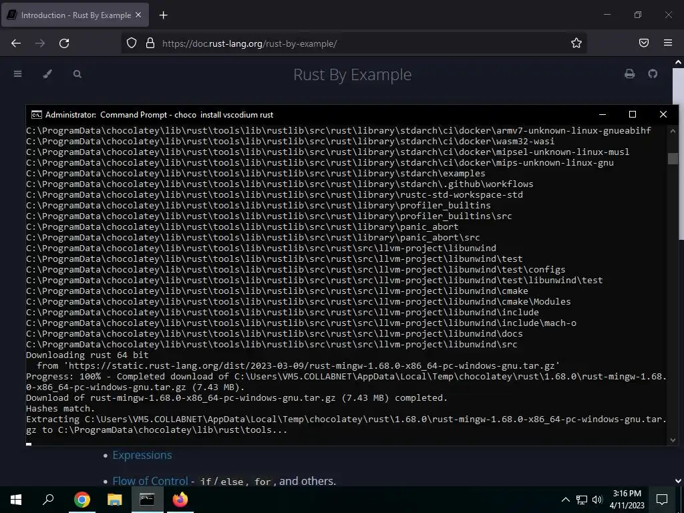Open File Explorer from taskbar
The width and height of the screenshot is (684, 513).
(115, 500)
